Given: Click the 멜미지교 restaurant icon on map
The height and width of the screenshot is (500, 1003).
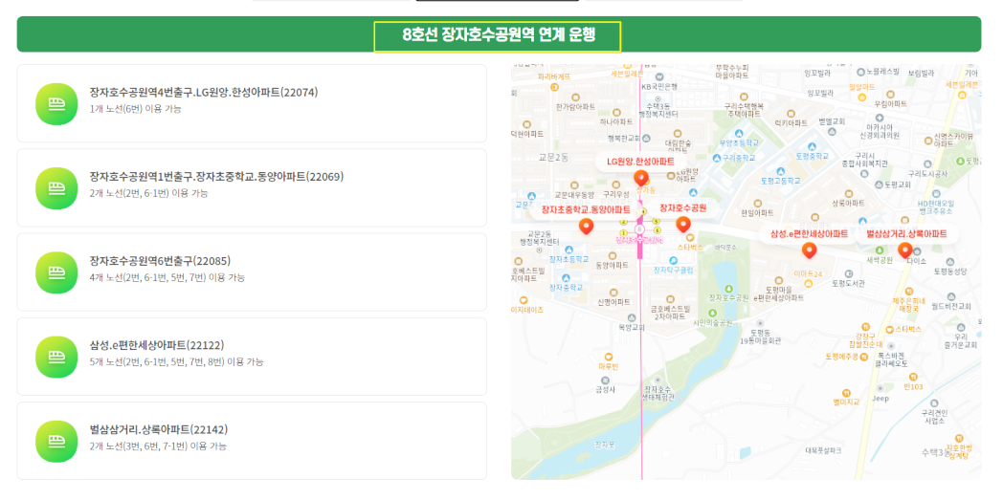Looking at the screenshot, I should pyautogui.click(x=846, y=393).
